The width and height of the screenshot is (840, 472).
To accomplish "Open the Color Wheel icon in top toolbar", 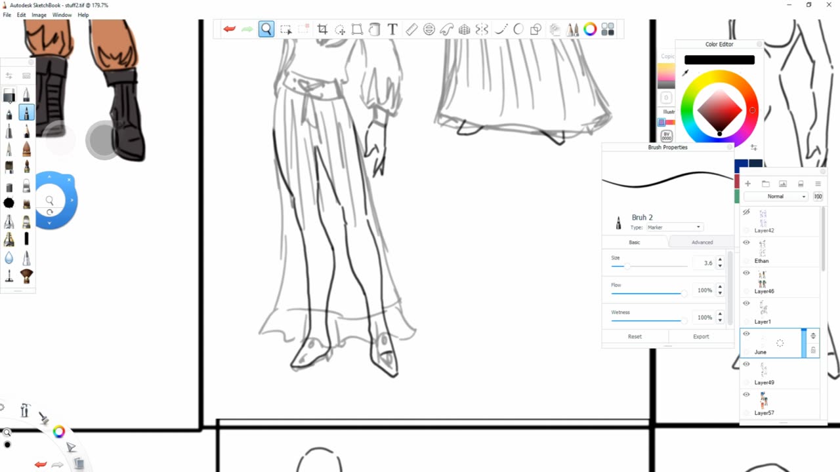I will (590, 29).
